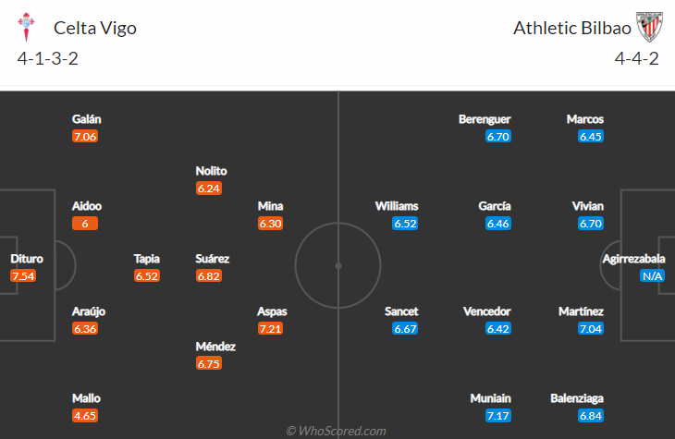Select goalkeeper Dituro's 7.54 rating badge
Screen dimensions: 675x439
click(23, 276)
